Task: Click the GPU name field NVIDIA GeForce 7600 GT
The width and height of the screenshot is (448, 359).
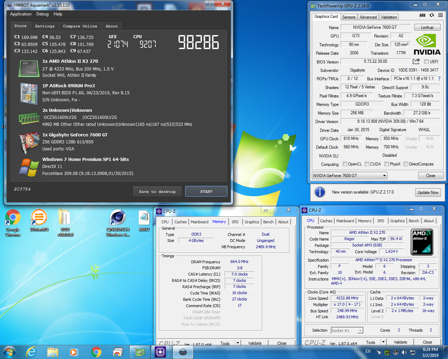Action: tap(375, 27)
